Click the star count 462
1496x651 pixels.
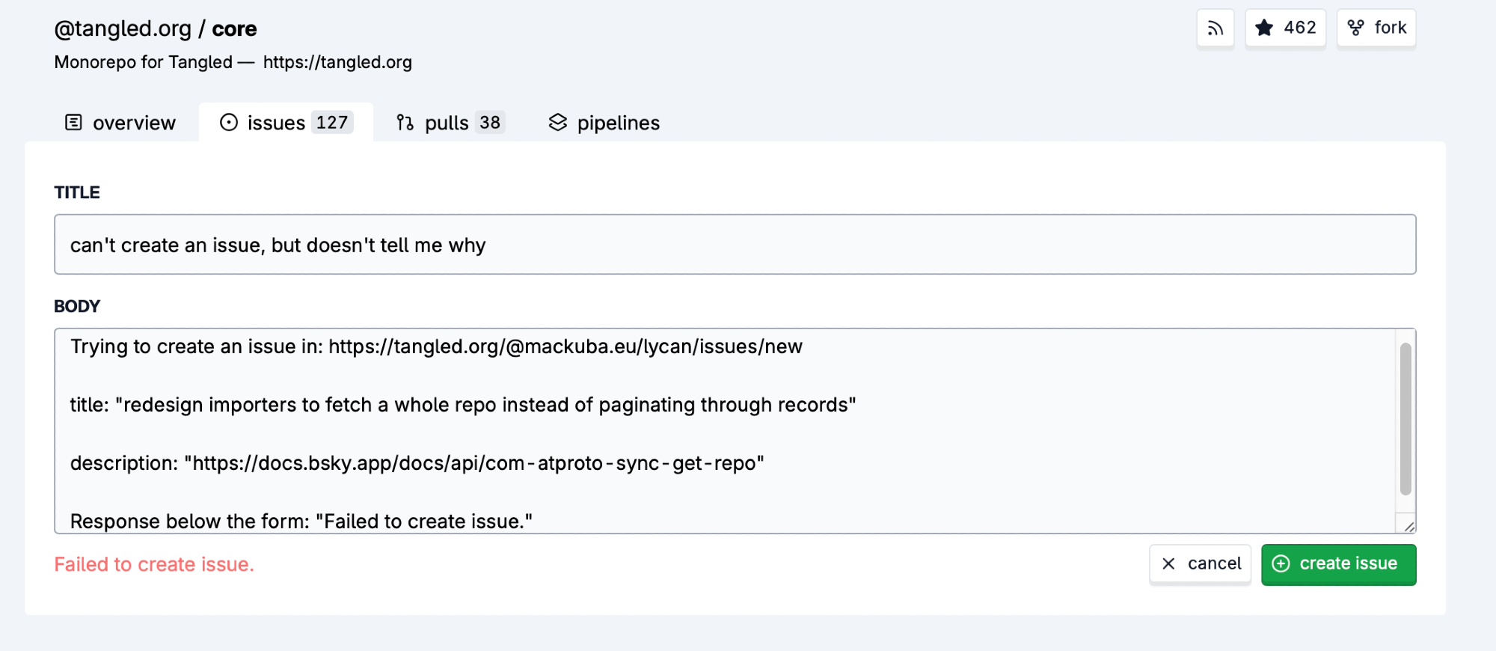1299,28
